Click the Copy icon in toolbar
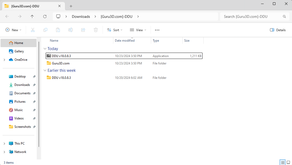292x165 pixels. point(45,30)
